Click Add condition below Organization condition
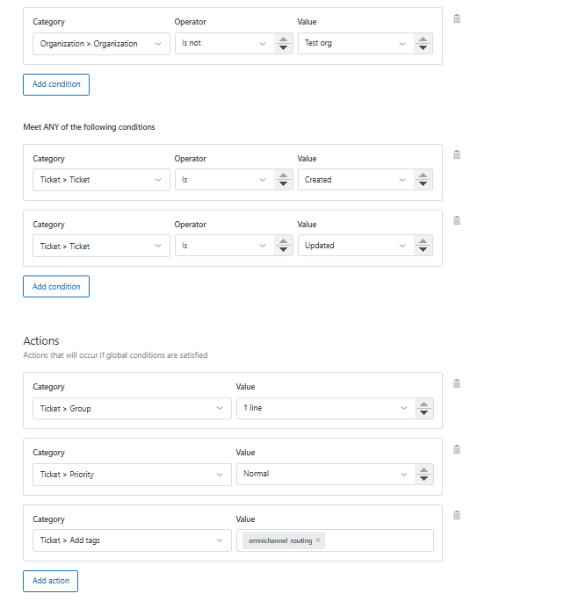579x608 pixels. [56, 84]
